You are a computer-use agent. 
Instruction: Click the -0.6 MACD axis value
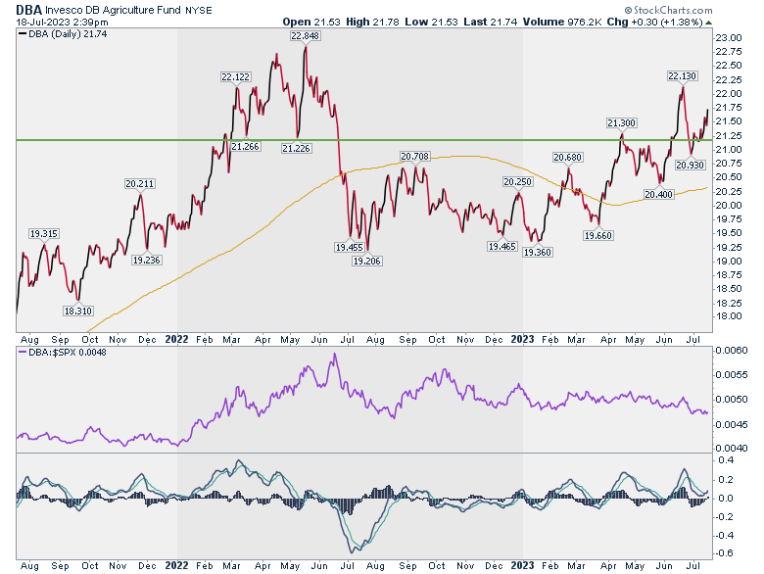(x=725, y=553)
